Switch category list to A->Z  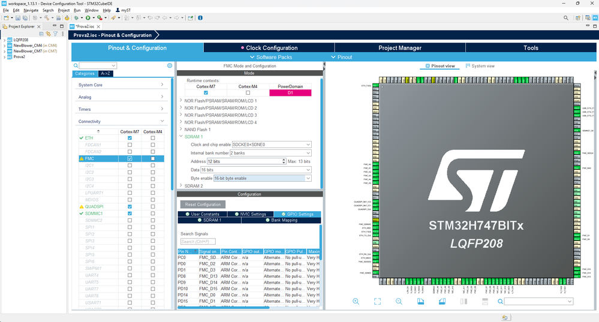106,74
